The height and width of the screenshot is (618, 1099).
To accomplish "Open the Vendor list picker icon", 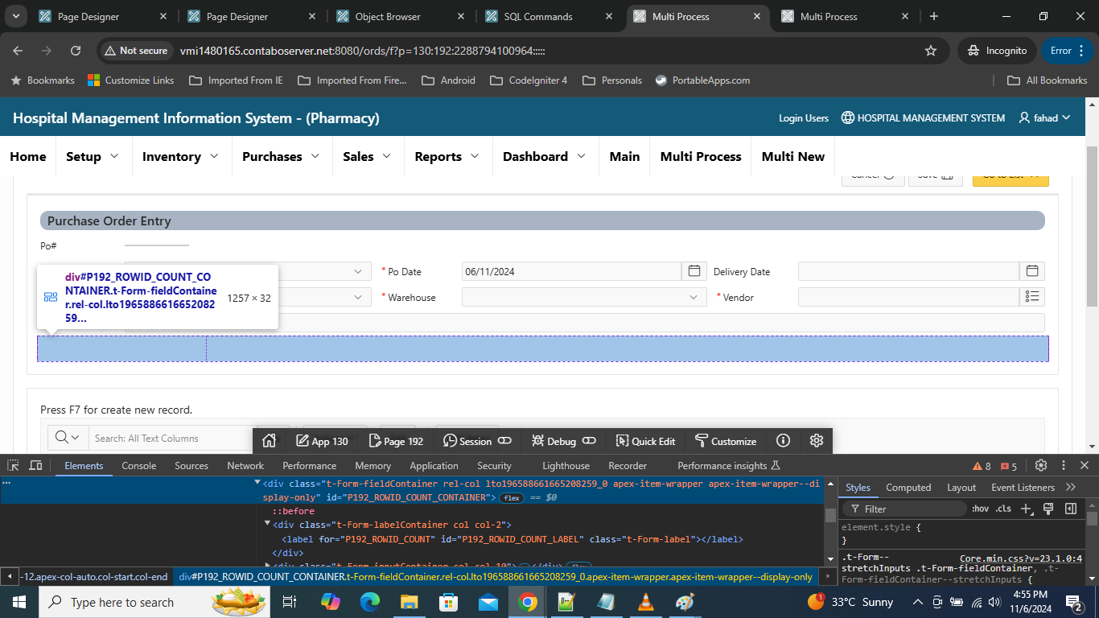I will (1032, 297).
